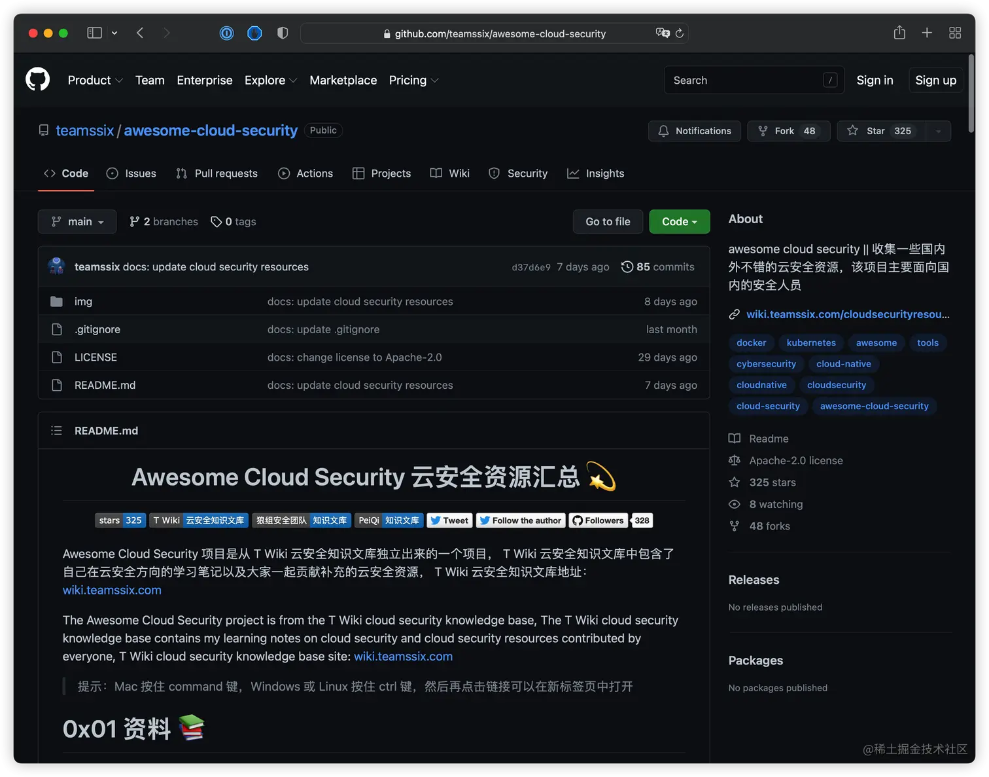Screen dimensions: 989x777
Task: Open Safari privacy report shield icon
Action: click(x=283, y=33)
